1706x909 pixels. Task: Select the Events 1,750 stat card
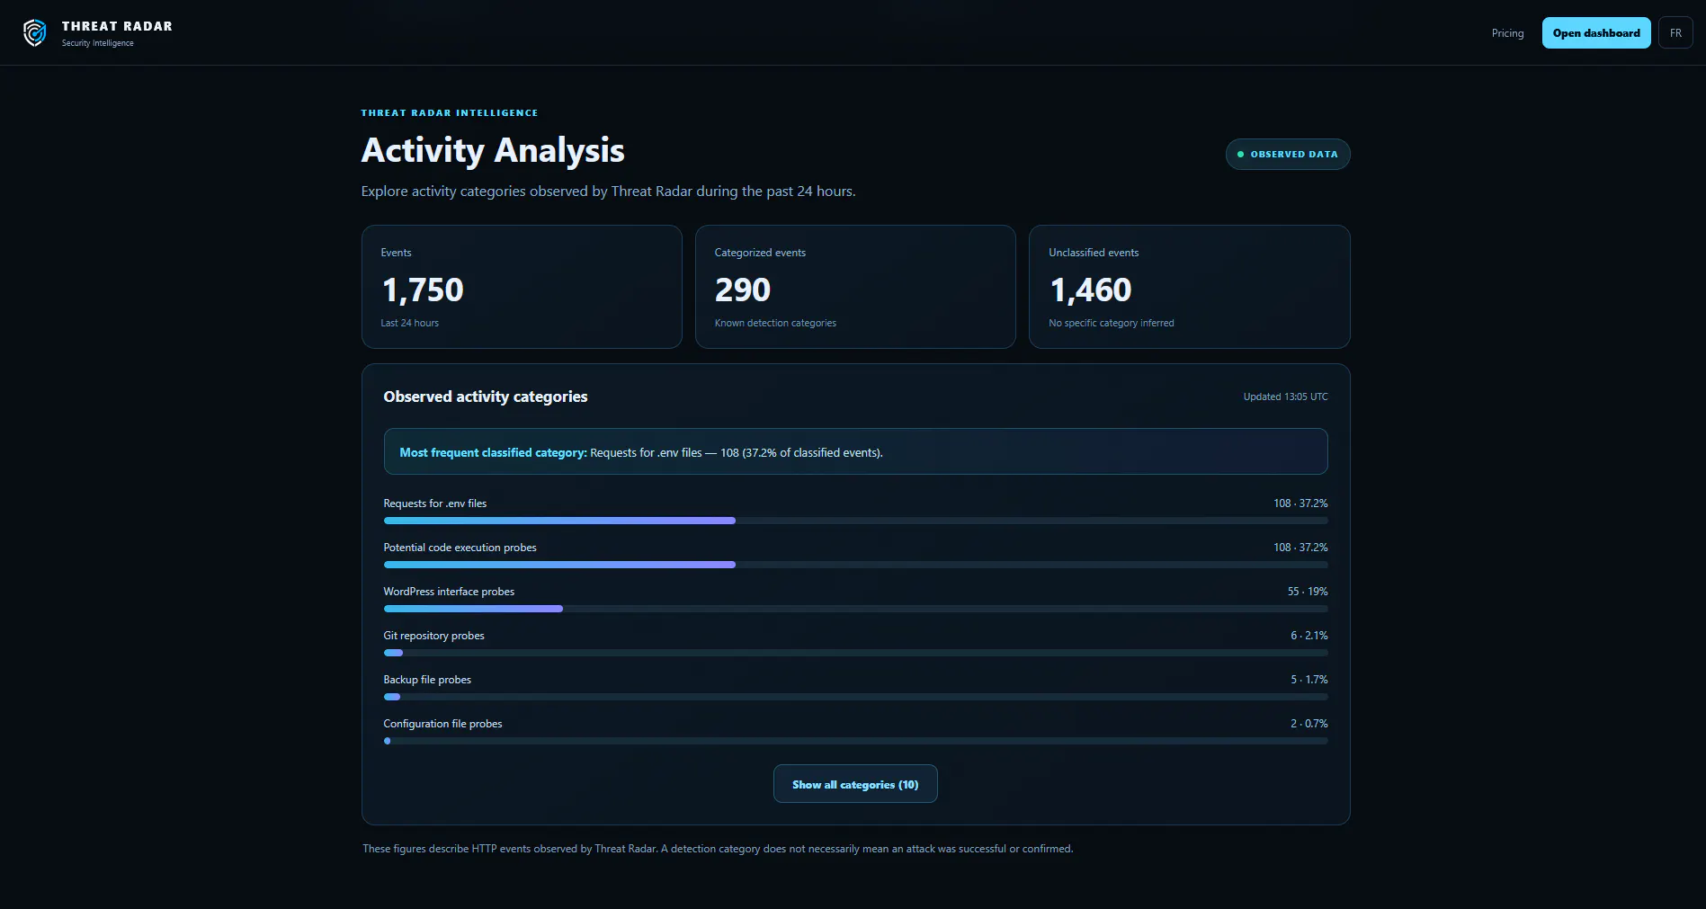tap(522, 287)
